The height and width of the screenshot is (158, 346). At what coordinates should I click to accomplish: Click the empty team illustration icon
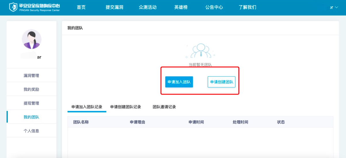pos(200,51)
